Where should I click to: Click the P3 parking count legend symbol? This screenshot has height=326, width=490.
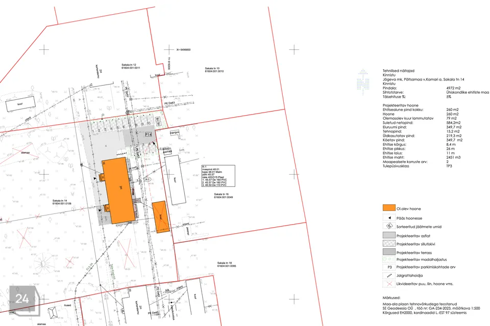(x=389, y=267)
